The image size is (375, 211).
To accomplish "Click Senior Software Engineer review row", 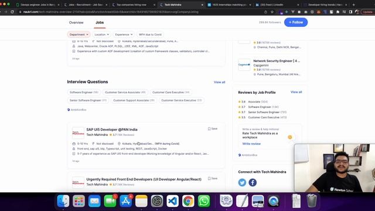I will click(262, 112).
